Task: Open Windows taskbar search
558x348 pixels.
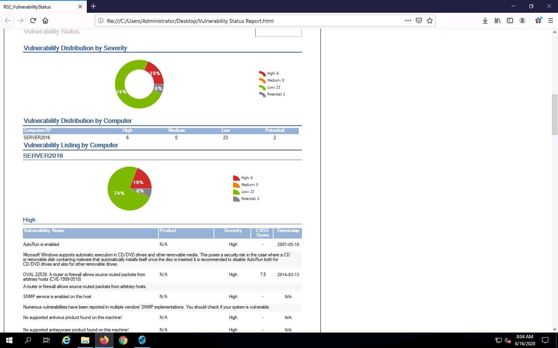Action: coord(28,340)
